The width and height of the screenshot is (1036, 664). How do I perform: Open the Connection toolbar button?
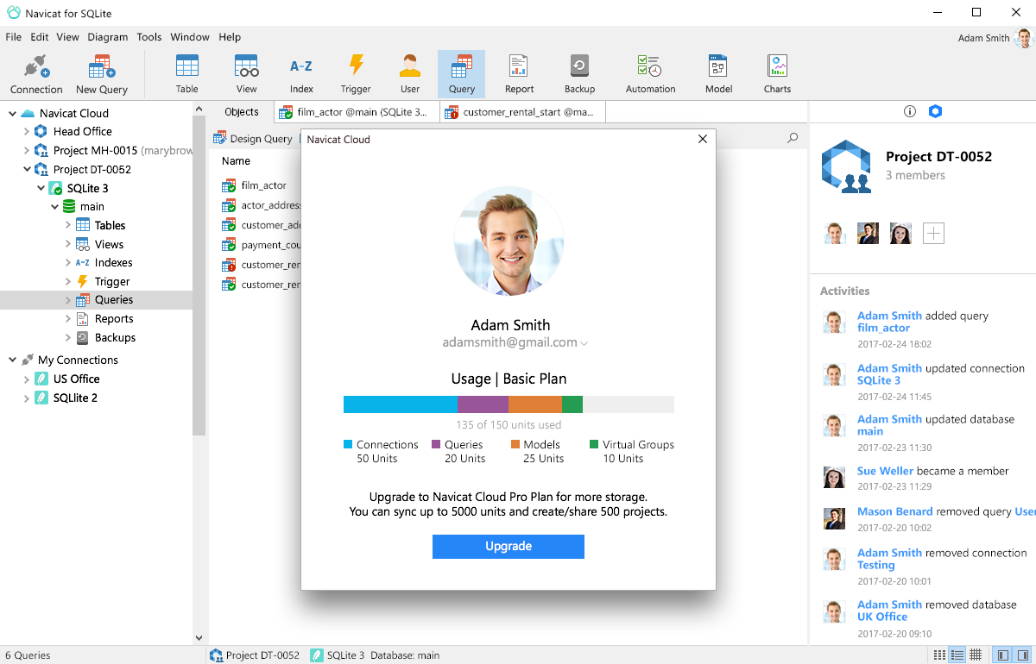pyautogui.click(x=36, y=74)
